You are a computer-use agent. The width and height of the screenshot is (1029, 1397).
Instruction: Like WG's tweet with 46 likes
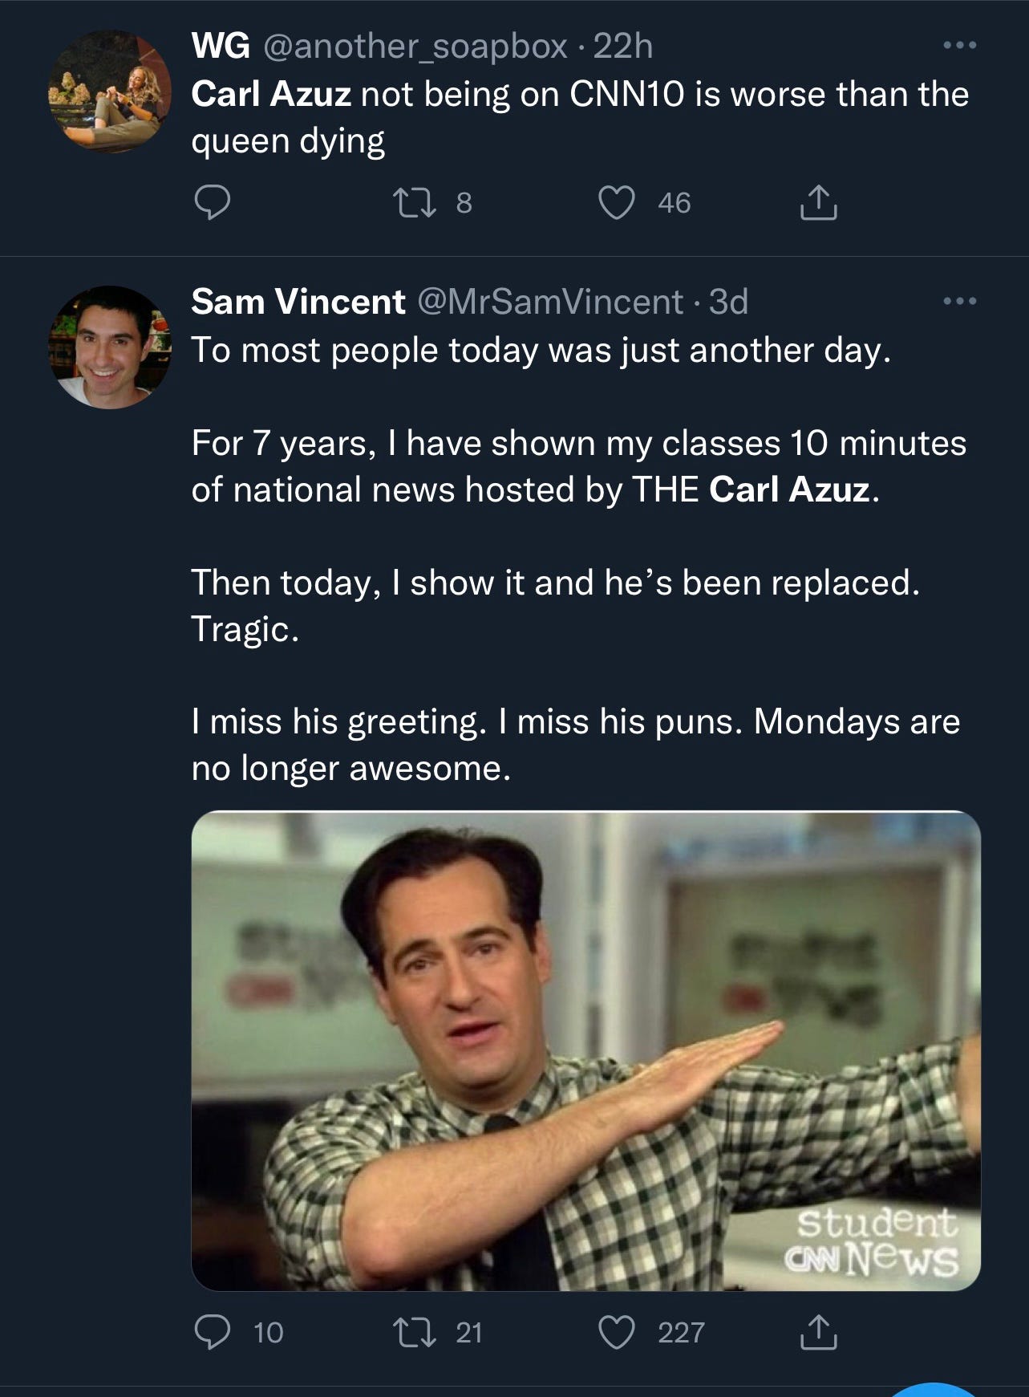coord(618,202)
